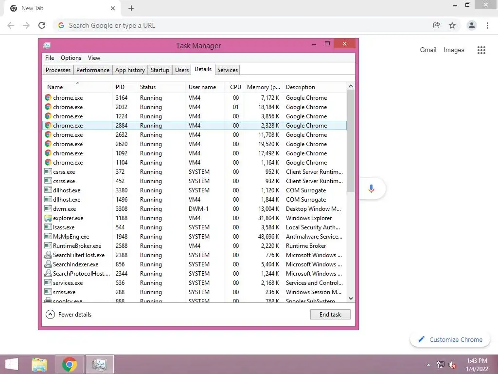The width and height of the screenshot is (498, 374).
Task: Click the MsMpEng.exe process icon
Action: (x=48, y=236)
